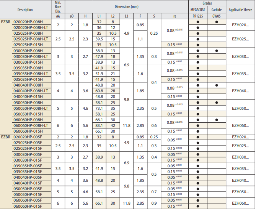
Task: Select row 050050HP-005F description
Action: point(28,189)
